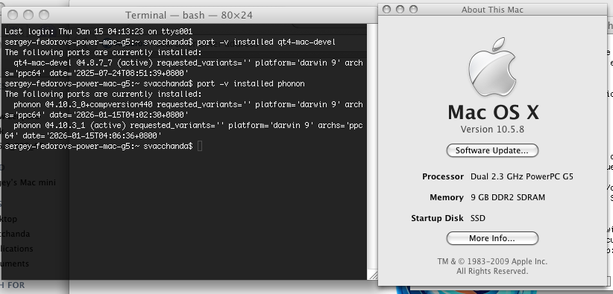Screen dimensions: 613x294
Task: Click 'All Rights Reserved.' text
Action: [492, 271]
